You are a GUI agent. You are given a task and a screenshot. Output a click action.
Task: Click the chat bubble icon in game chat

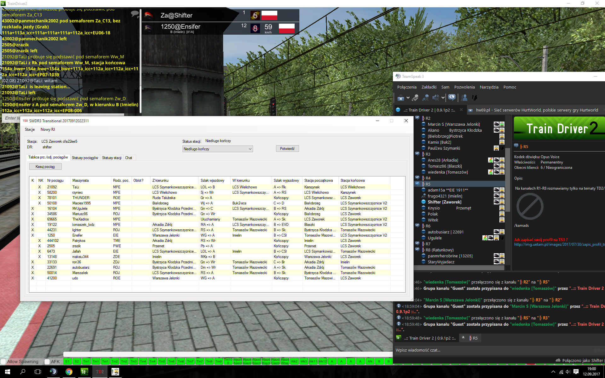(x=135, y=14)
